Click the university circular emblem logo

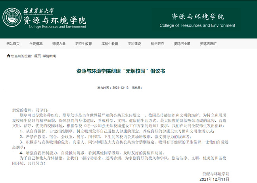(x=12, y=17)
